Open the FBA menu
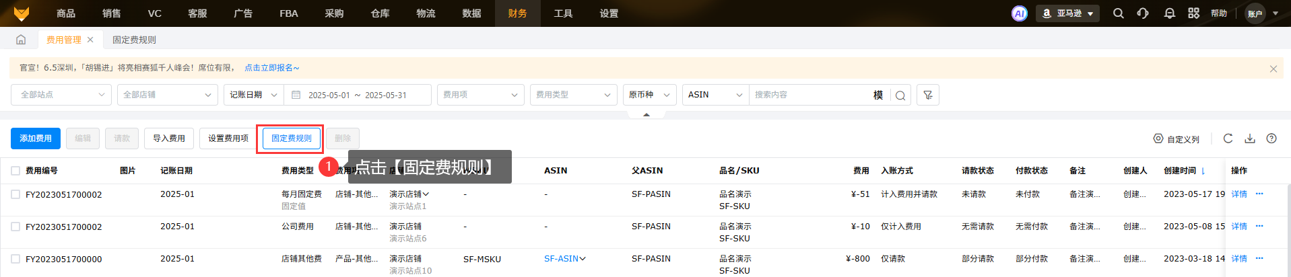 (x=289, y=13)
